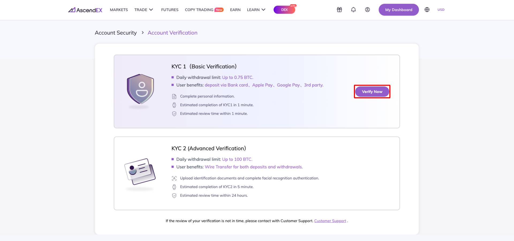
Task: Expand the TRADE dropdown menu
Action: point(143,10)
